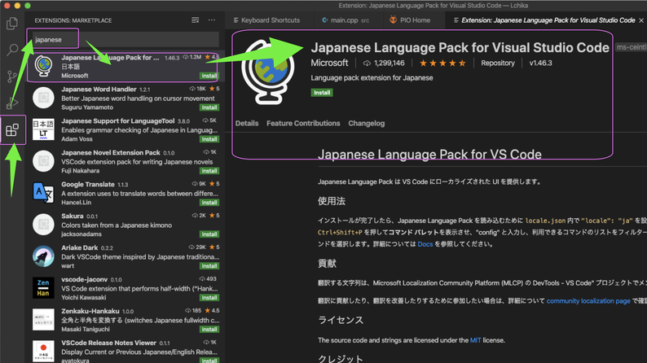Image resolution: width=647 pixels, height=363 pixels.
Task: Close the Japanese Language Pack extension tab
Action: point(641,20)
